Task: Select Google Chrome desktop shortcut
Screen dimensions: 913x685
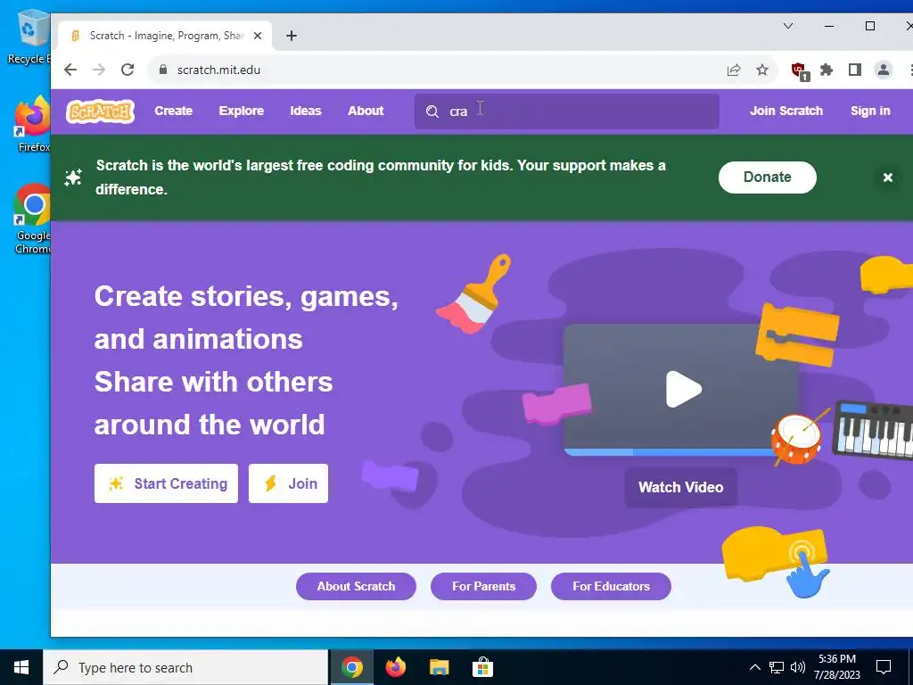Action: (32, 219)
